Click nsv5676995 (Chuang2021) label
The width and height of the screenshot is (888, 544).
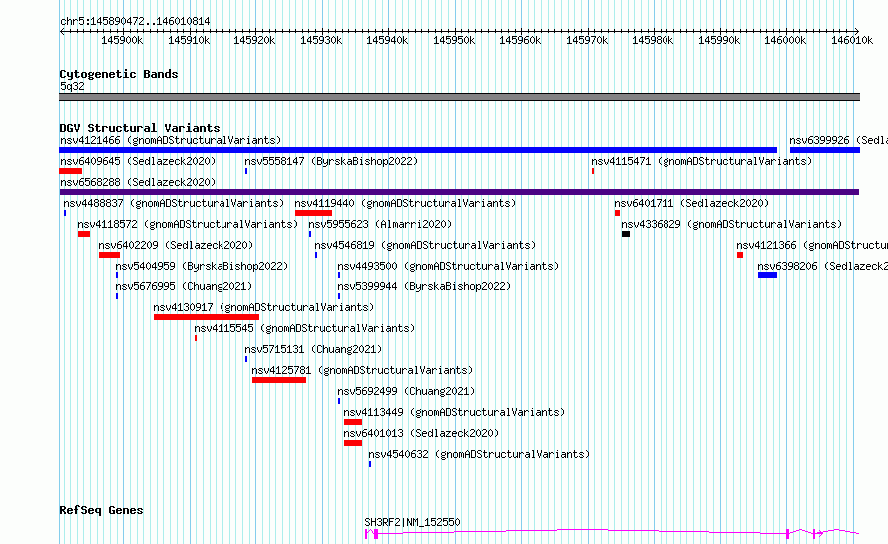pos(184,286)
